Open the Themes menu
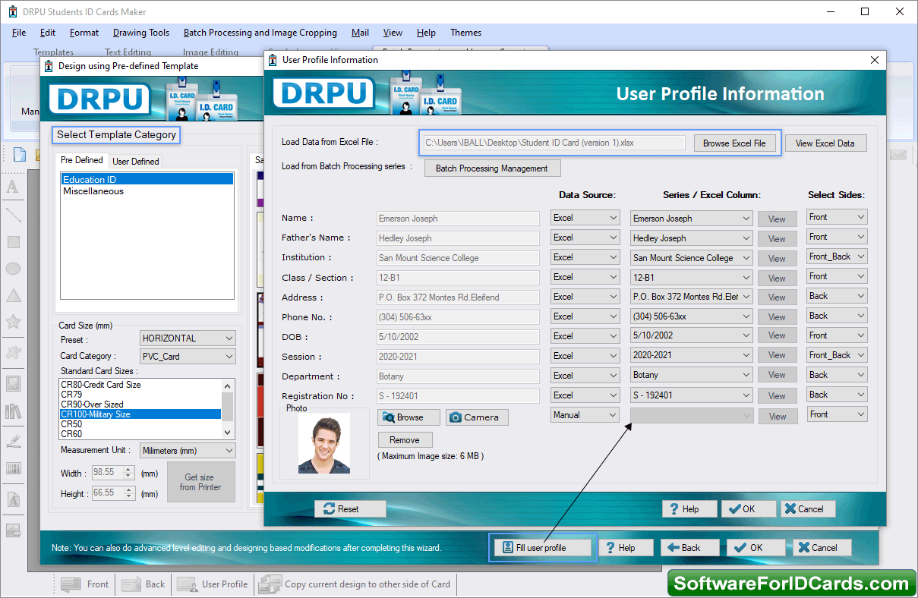Screen dimensions: 918x598 point(465,33)
